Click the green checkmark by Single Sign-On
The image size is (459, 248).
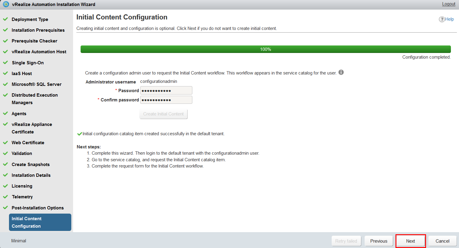[x=5, y=63]
